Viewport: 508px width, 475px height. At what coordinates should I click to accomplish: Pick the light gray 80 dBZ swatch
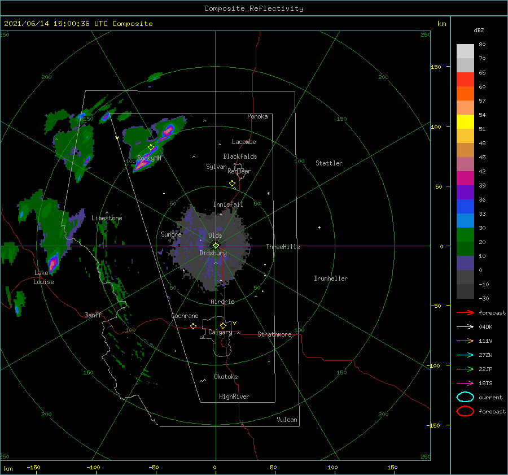pos(465,51)
